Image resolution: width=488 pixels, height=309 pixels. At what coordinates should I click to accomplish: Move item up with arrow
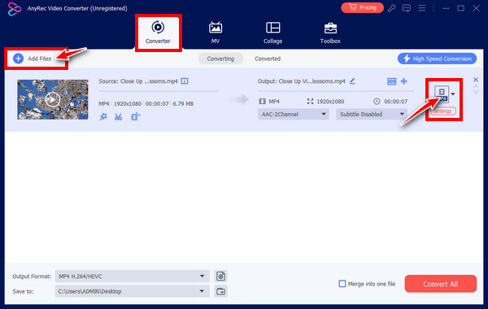point(476,87)
